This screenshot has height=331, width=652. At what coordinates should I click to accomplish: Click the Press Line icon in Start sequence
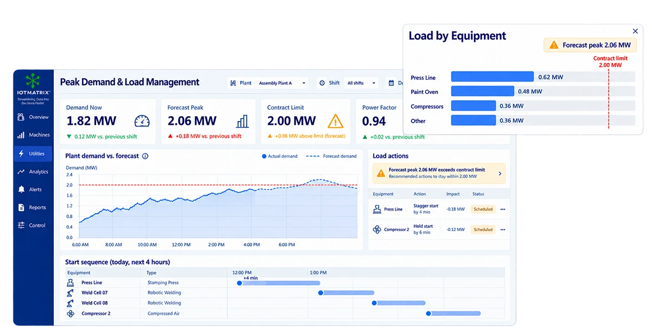[70, 283]
